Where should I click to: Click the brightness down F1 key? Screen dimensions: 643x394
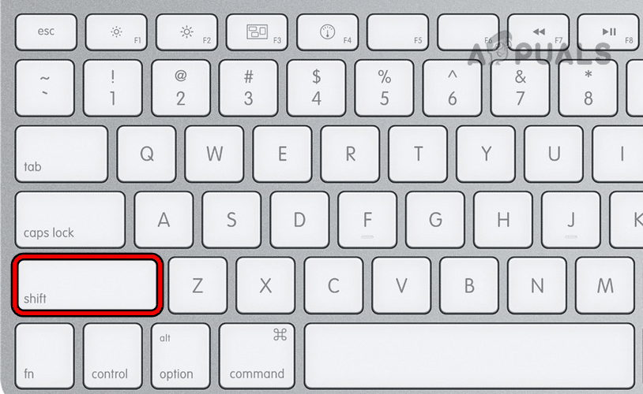pyautogui.click(x=116, y=32)
